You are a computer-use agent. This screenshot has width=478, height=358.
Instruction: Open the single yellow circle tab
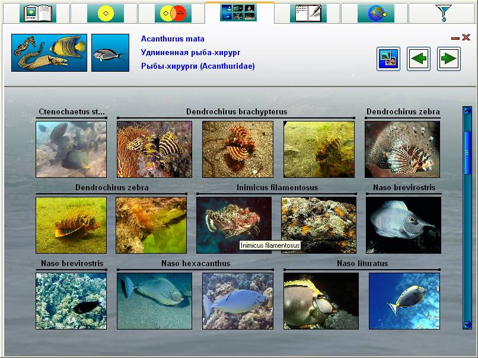click(x=106, y=13)
